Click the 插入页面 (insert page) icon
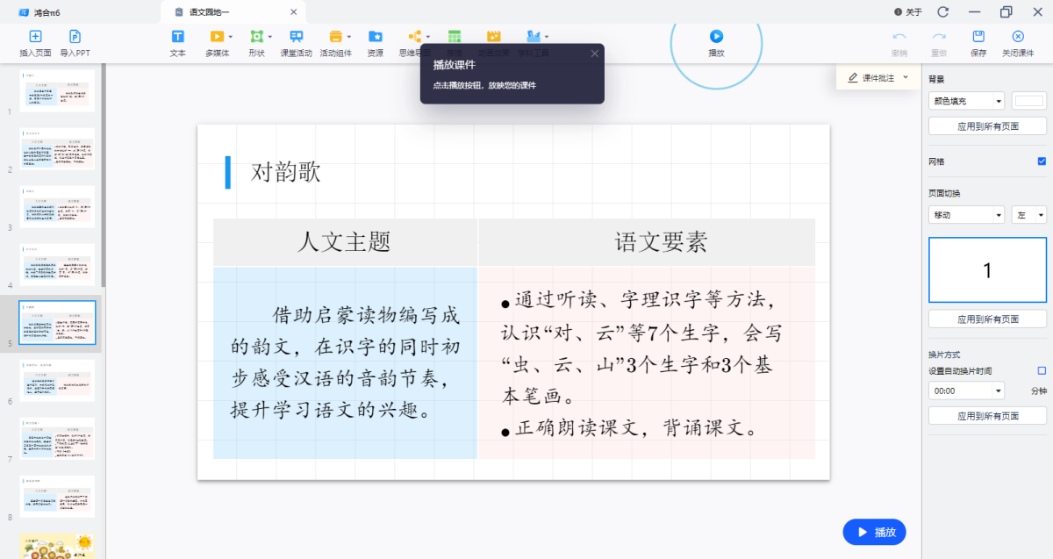The width and height of the screenshot is (1053, 559). 35,37
